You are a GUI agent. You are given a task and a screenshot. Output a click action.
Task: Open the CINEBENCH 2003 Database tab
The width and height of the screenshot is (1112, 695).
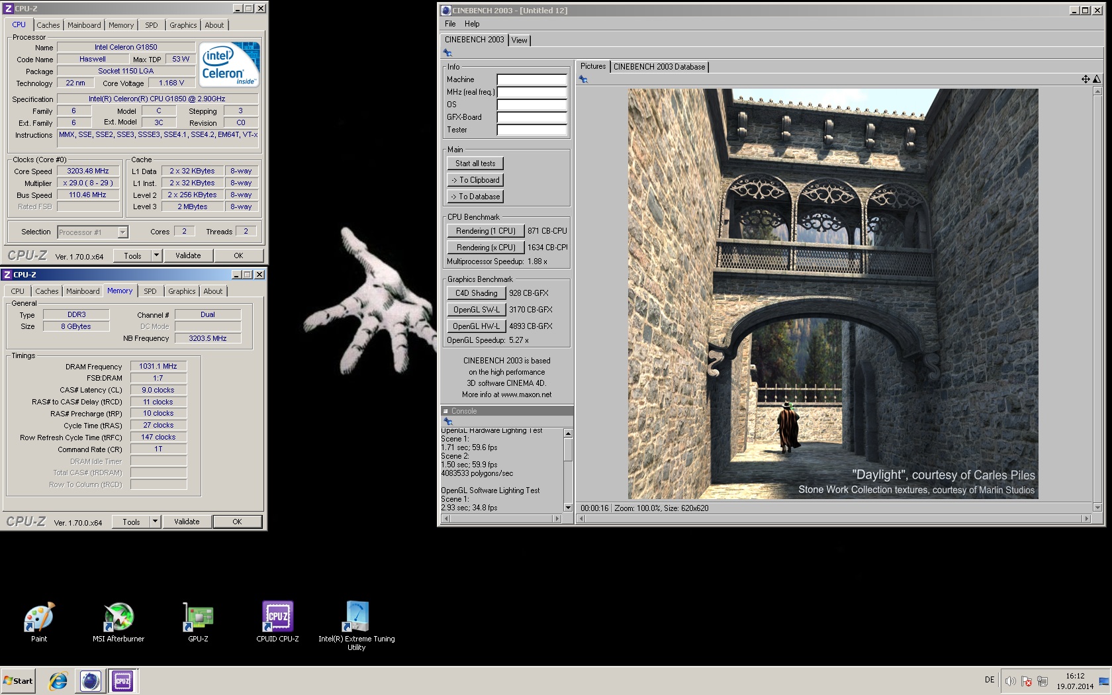tap(659, 67)
